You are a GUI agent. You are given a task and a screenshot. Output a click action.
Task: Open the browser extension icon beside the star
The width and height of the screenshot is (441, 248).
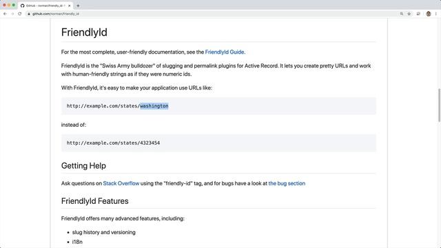click(x=418, y=14)
